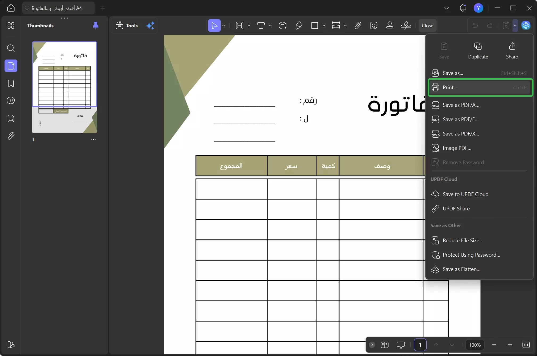The height and width of the screenshot is (356, 537).
Task: Open the search panel in sidebar
Action: coord(11,48)
